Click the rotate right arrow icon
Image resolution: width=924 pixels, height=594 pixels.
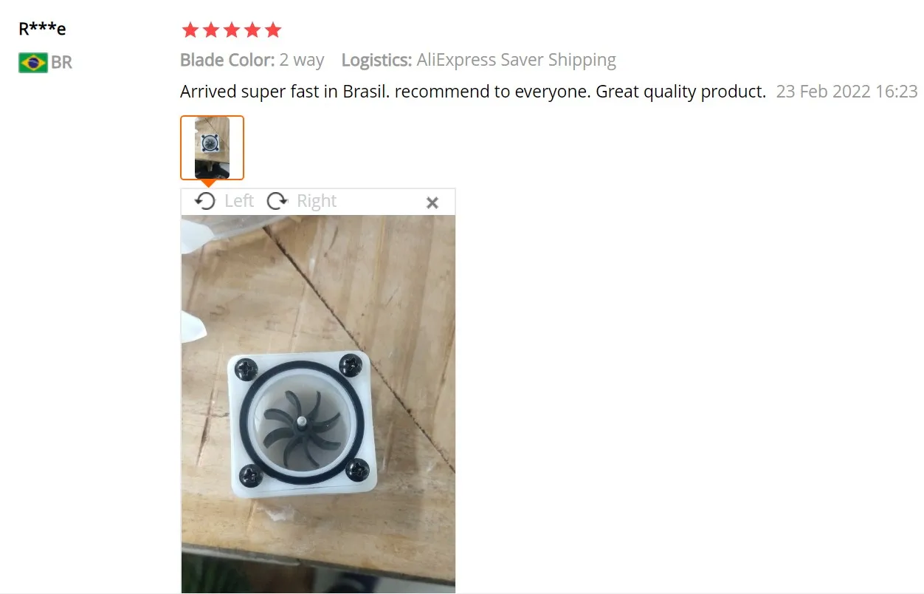pyautogui.click(x=277, y=201)
